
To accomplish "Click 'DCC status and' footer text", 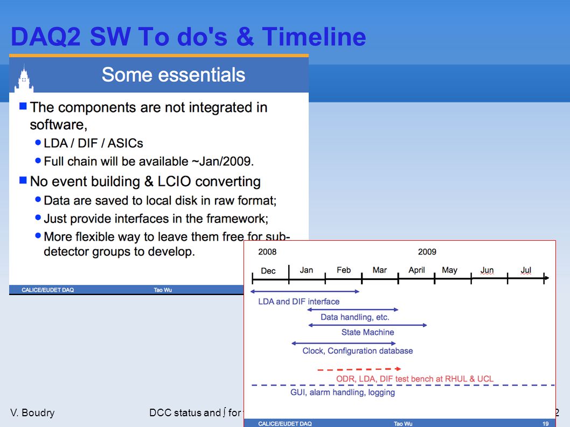I will tap(185, 413).
